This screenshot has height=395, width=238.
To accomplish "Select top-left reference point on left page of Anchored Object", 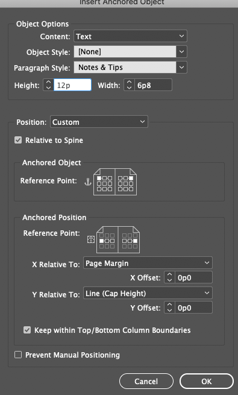I will click(99, 178).
